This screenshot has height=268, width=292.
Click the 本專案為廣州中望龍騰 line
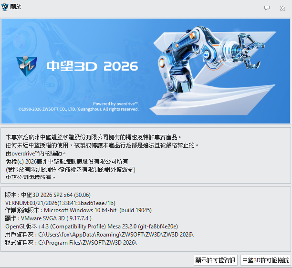click(x=94, y=137)
